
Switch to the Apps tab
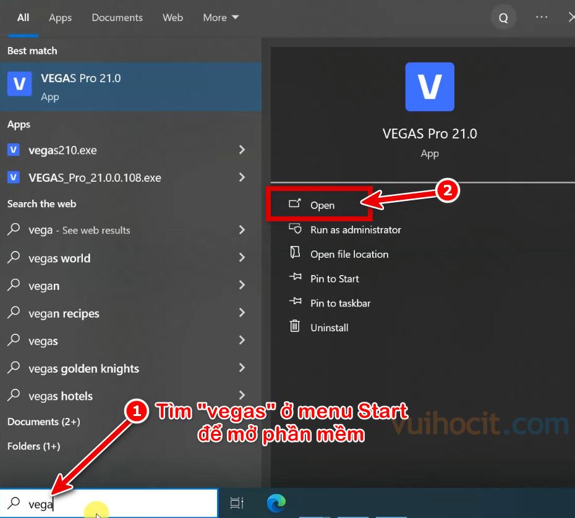(60, 17)
